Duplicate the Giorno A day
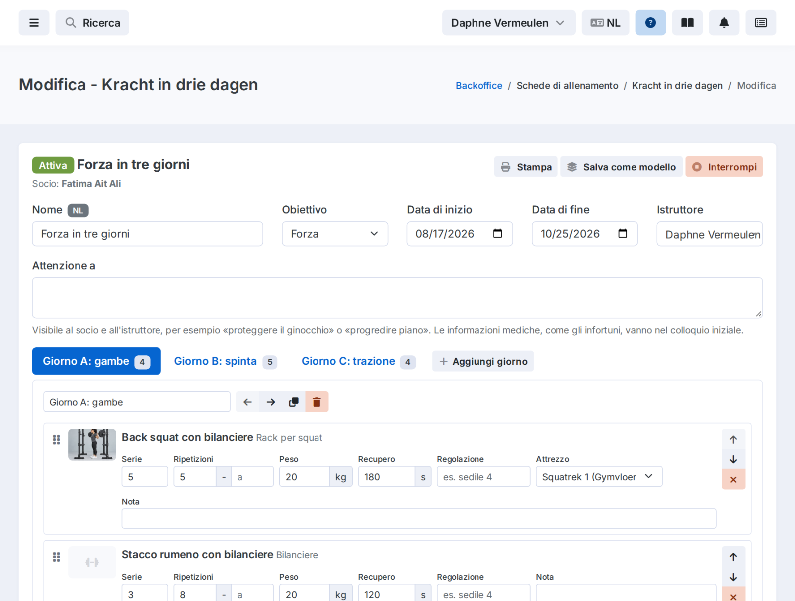Image resolution: width=795 pixels, height=601 pixels. coord(294,402)
